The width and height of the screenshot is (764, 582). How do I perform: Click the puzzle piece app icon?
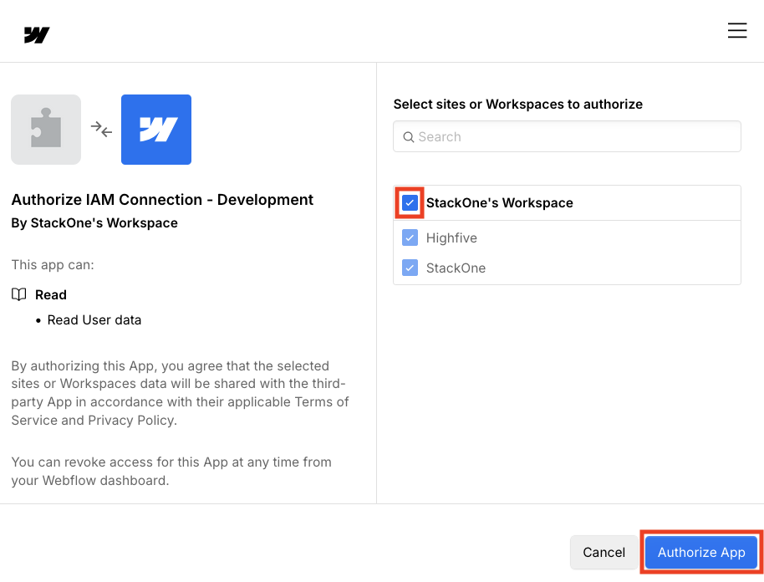[45, 129]
